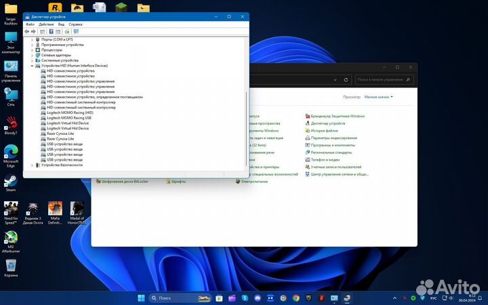Viewport: 488px width, 305px height.
Task: Open the Файл menu
Action: click(30, 24)
